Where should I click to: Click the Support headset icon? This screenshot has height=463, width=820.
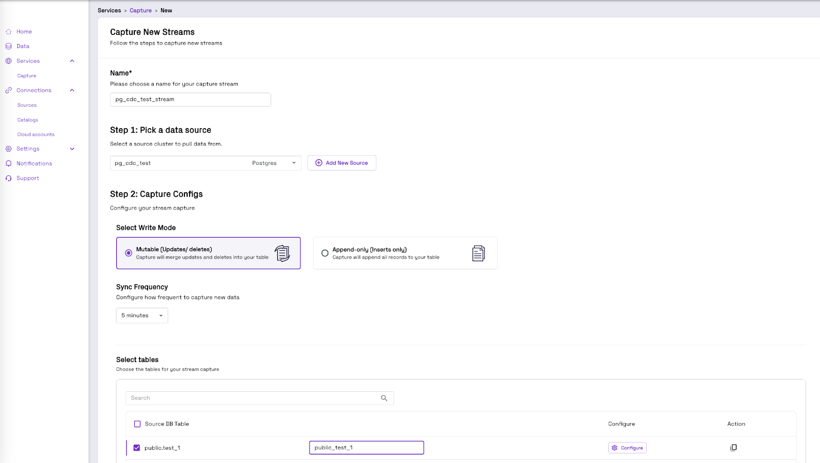click(x=9, y=178)
